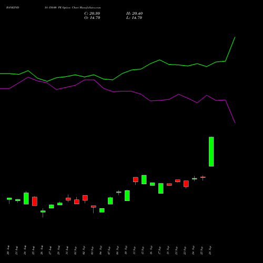Click the 04 Sep date label
Viewport: 263px width, 263px height.
point(100,250)
